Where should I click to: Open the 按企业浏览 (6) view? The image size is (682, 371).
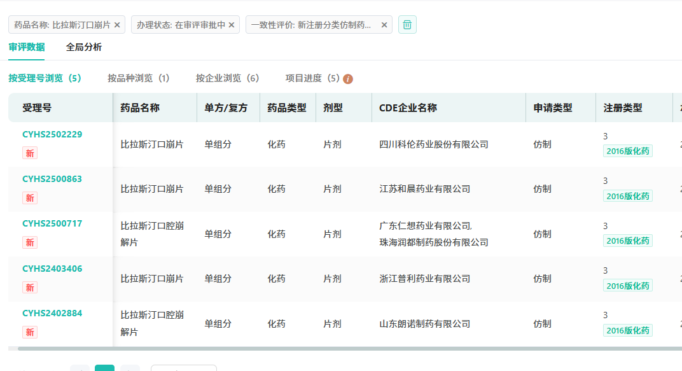[227, 78]
